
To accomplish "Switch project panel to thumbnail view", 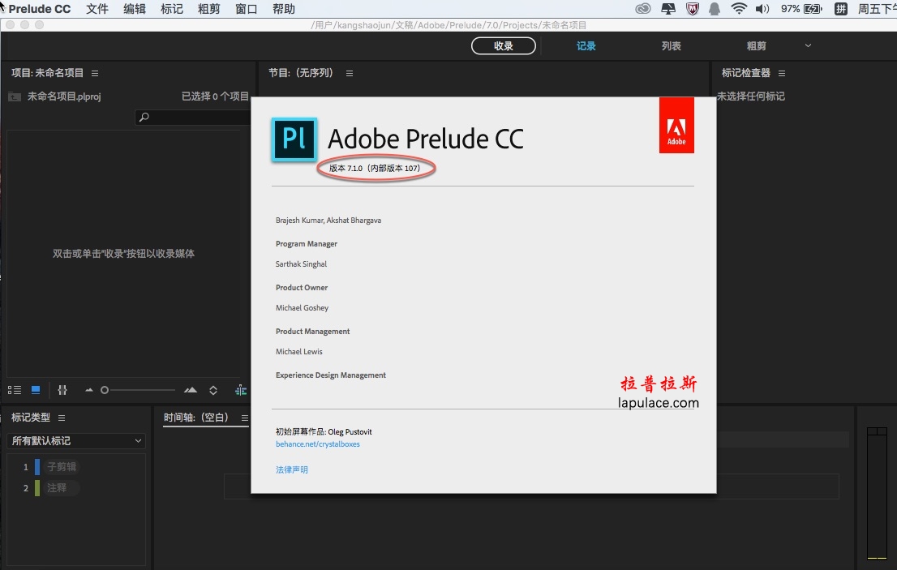I will click(36, 390).
